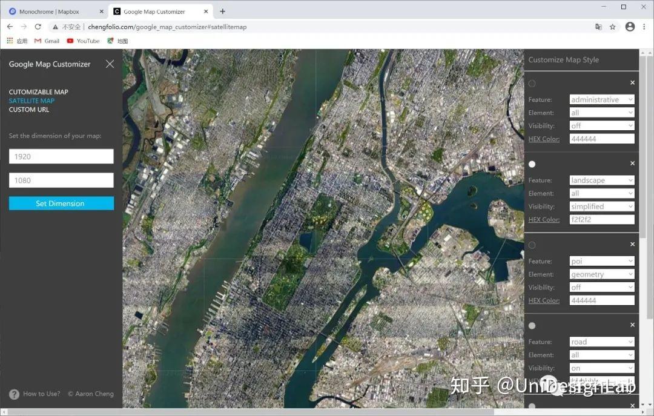
Task: Open a new browser tab
Action: (x=222, y=12)
